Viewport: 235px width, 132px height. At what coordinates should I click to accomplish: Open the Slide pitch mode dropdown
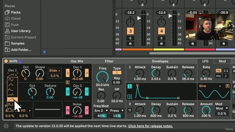click(55, 70)
